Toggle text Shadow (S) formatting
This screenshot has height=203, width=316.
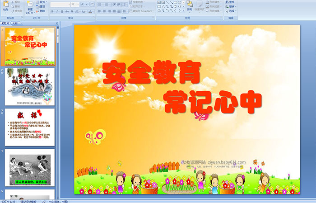pos(72,11)
